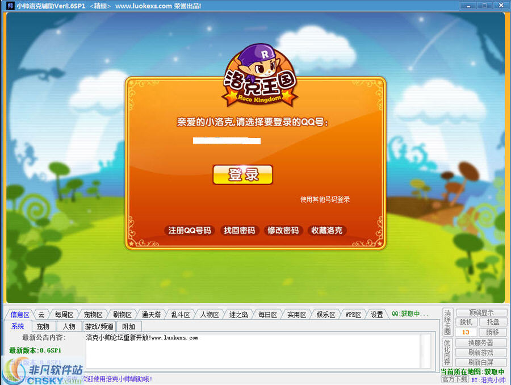Screen dimensions: 511x385
Task: Click the yellow 登录 login button
Action: click(x=243, y=174)
